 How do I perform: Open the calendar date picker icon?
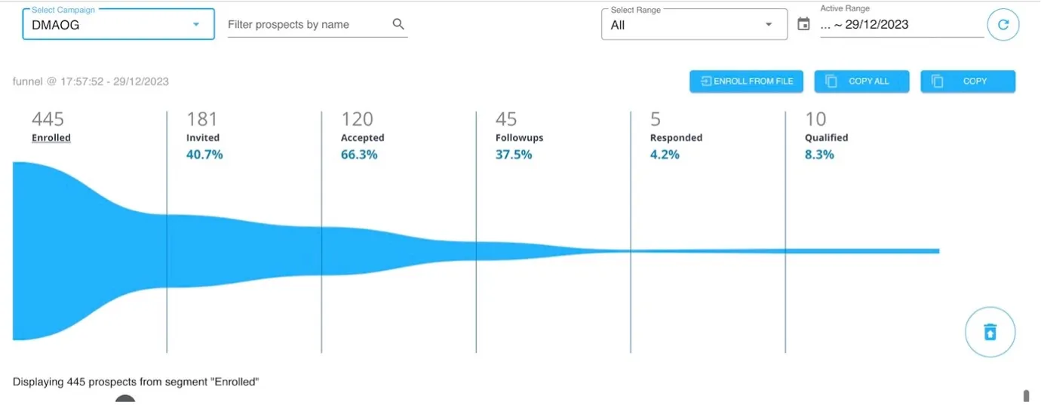[804, 24]
